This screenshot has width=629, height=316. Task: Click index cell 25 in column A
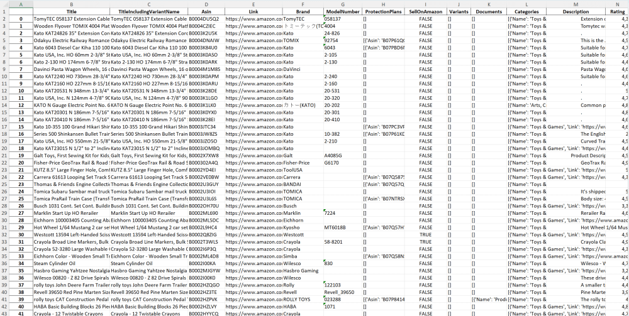[21, 199]
